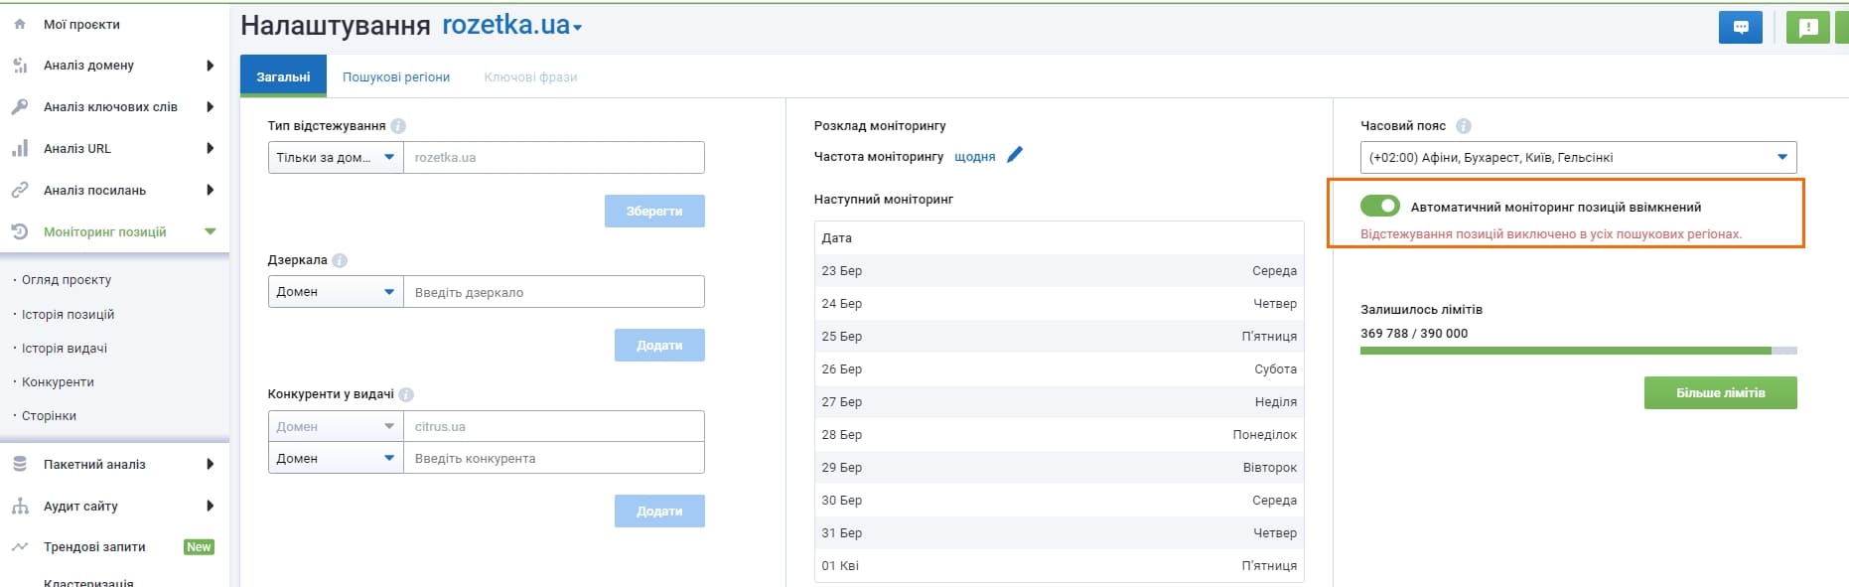This screenshot has width=1849, height=587.
Task: Click the chain icon for Аналіз посилань
Action: pyautogui.click(x=20, y=191)
